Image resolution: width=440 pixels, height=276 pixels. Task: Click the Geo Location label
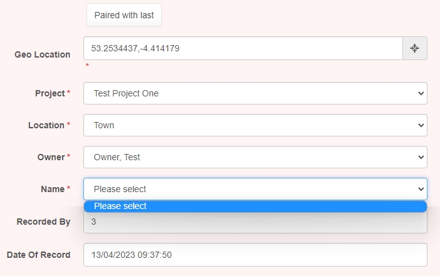[x=43, y=54]
